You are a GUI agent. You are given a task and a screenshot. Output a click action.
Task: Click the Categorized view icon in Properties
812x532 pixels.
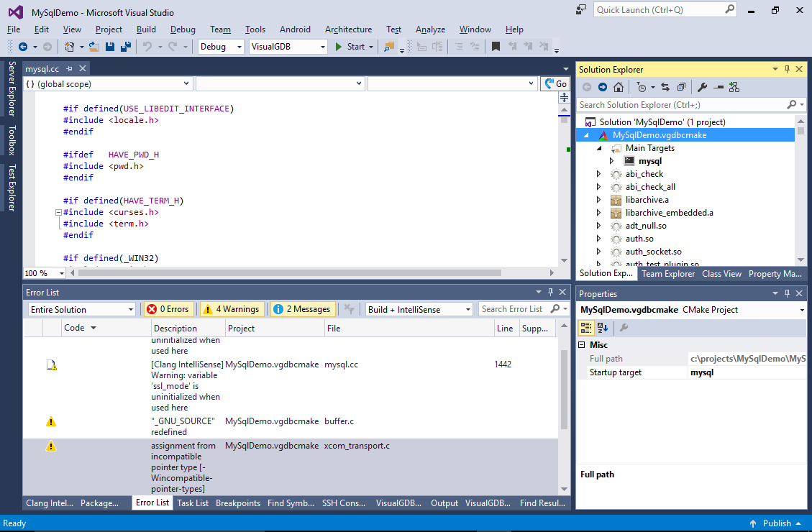tap(585, 327)
